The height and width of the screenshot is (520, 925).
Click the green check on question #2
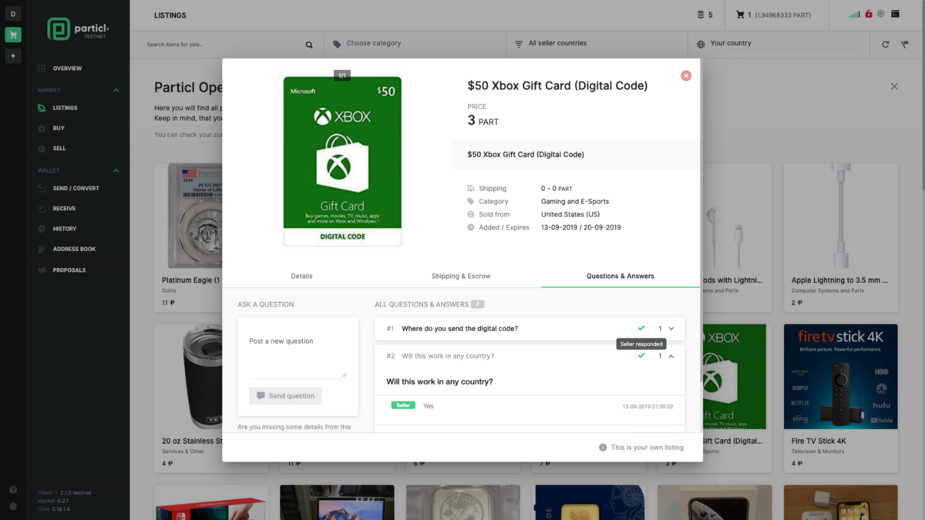tap(641, 356)
